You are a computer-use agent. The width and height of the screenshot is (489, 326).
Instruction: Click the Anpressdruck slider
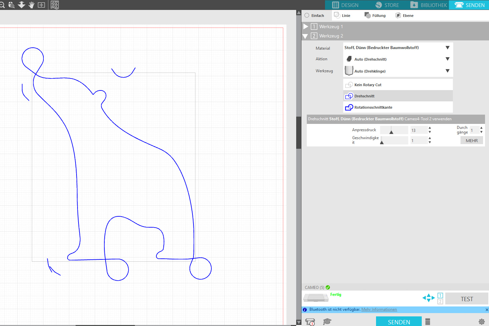point(394,130)
